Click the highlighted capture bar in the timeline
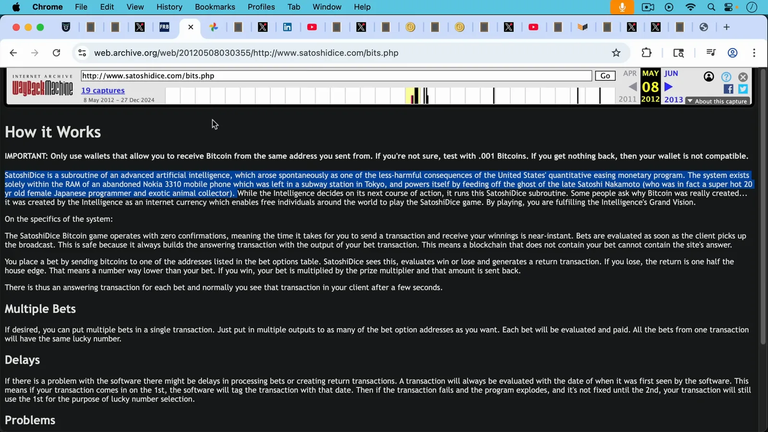 414,95
